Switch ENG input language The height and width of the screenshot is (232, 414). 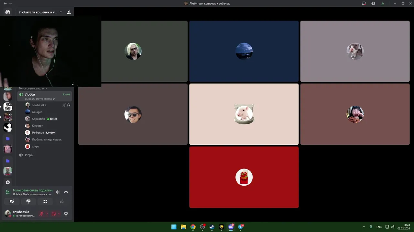[379, 227]
